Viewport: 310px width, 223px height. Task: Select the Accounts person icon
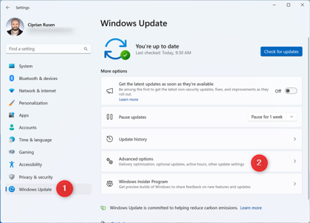pyautogui.click(x=12, y=127)
